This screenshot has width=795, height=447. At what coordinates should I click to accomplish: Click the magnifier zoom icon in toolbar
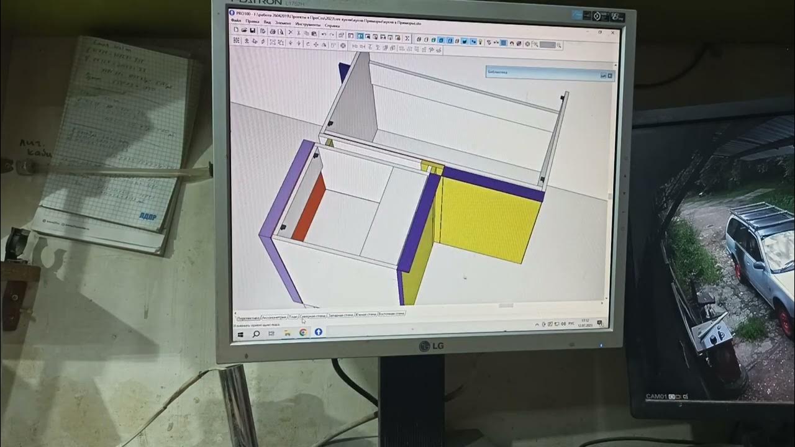click(535, 44)
